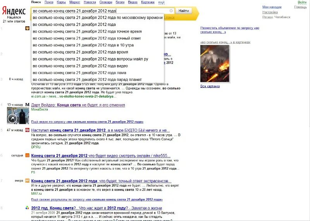Click the orange favicon beside nike555 result
Screen dimensions: 310x221
(27, 155)
